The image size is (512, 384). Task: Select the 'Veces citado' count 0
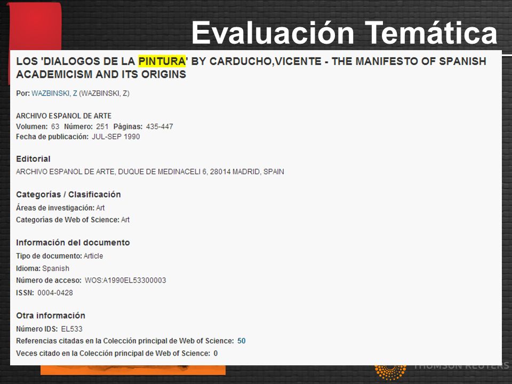215,354
